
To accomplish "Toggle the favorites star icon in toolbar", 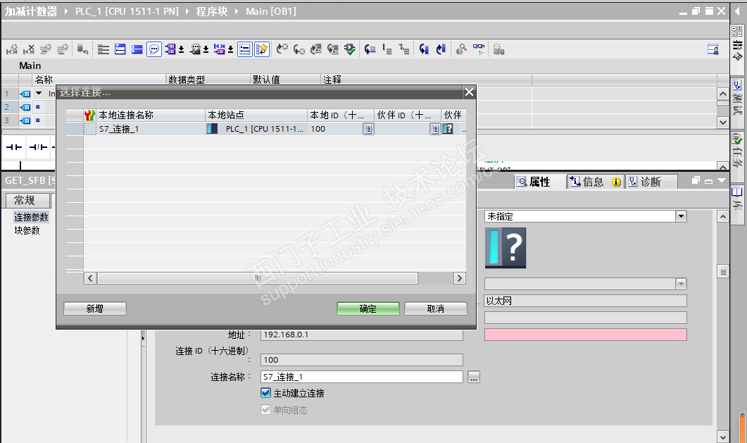I will (x=261, y=49).
